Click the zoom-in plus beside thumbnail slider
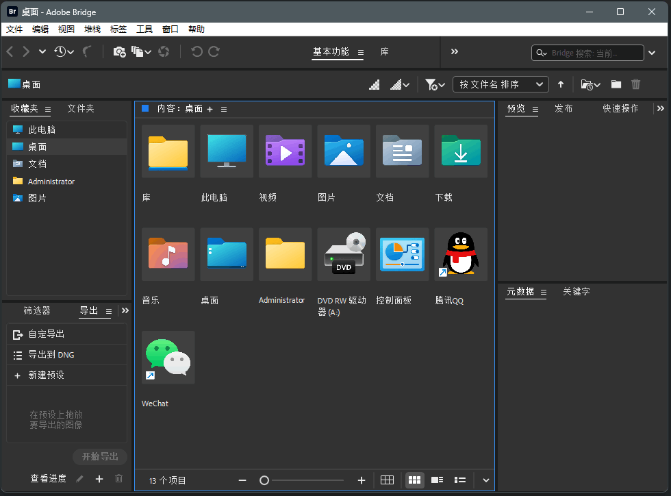 [362, 480]
